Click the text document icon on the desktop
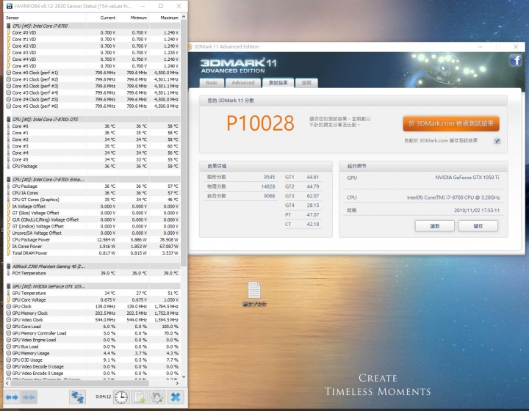Image resolution: width=529 pixels, height=411 pixels. (254, 290)
